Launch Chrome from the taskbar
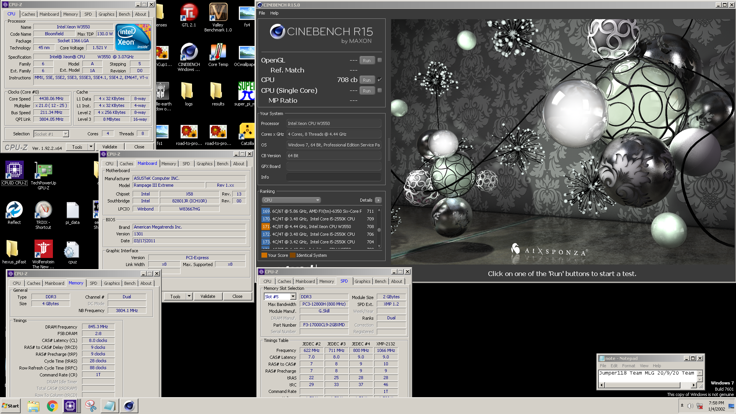The width and height of the screenshot is (736, 414). click(52, 406)
